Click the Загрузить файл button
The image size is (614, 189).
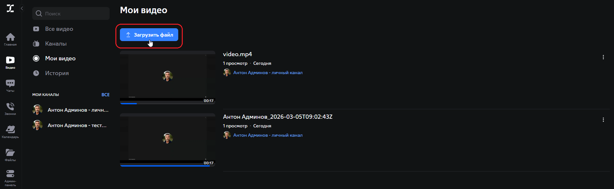(149, 34)
